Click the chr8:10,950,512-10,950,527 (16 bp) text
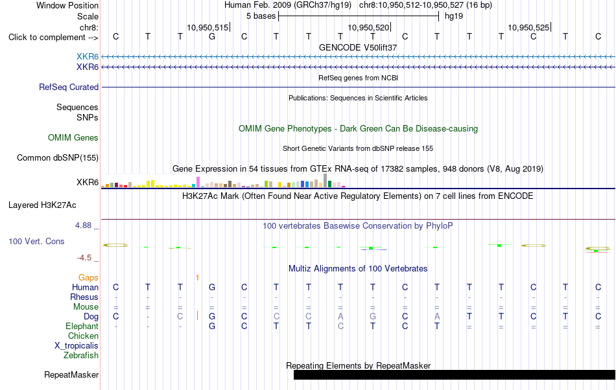 [x=425, y=5]
